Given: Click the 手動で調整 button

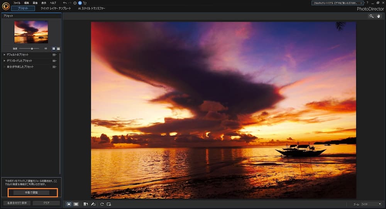Looking at the screenshot, I should tap(31, 192).
